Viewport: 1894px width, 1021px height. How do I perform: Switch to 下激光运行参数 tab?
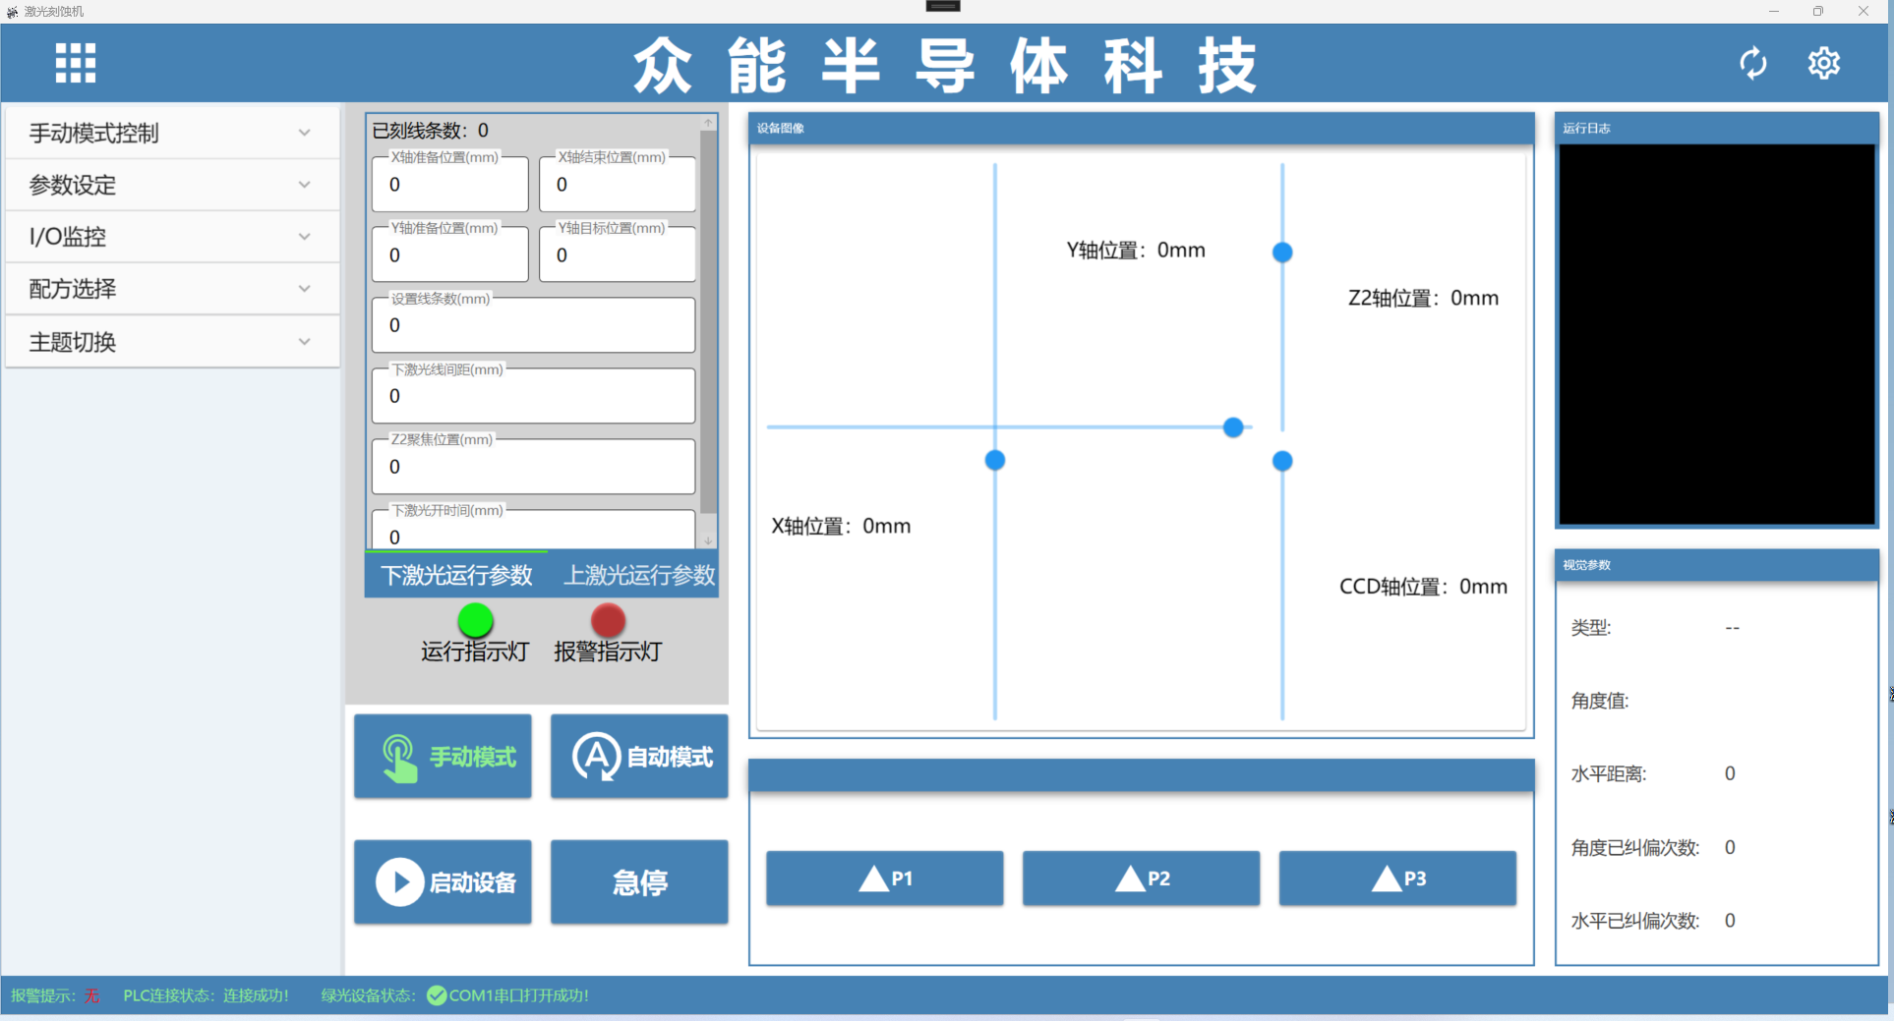pyautogui.click(x=456, y=575)
